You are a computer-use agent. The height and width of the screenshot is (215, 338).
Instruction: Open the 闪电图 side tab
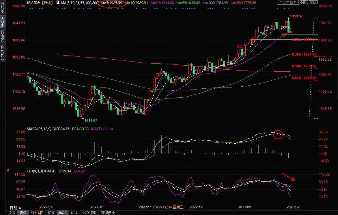[3, 36]
